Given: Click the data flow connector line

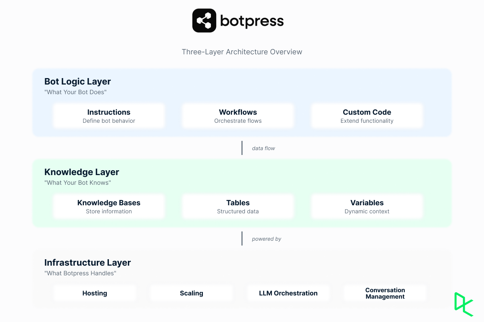Looking at the screenshot, I should tap(242, 148).
